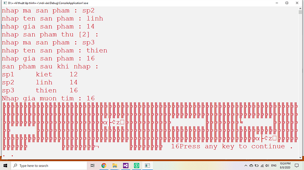Expand the hidden system tray icons chevron
Viewport: 304px width, 170px height.
(x=246, y=166)
